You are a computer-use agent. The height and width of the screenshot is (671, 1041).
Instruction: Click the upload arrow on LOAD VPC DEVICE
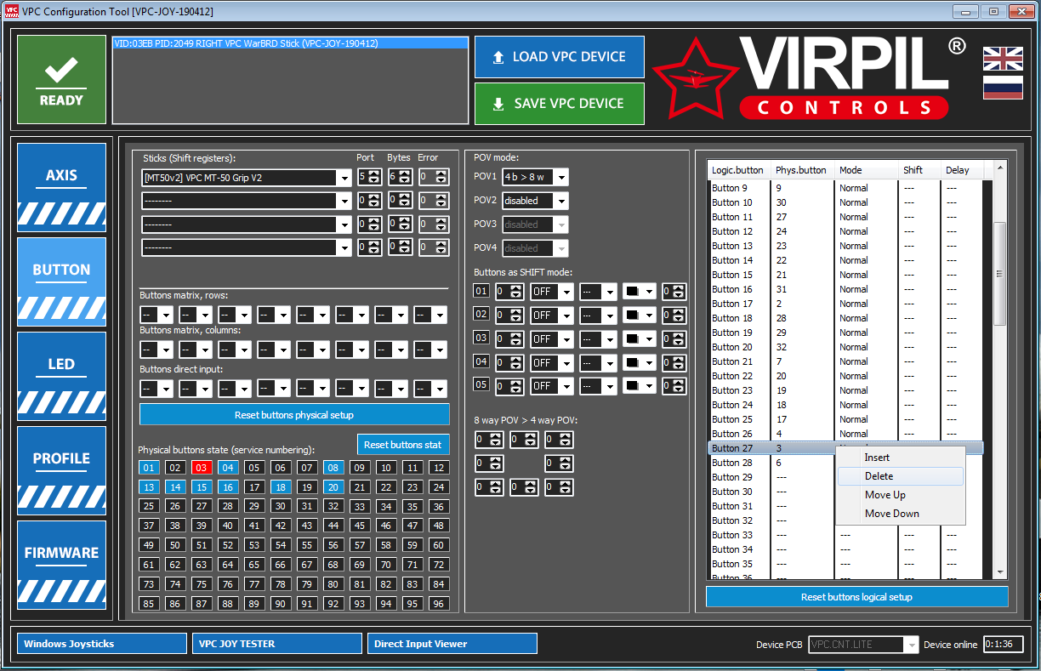498,57
